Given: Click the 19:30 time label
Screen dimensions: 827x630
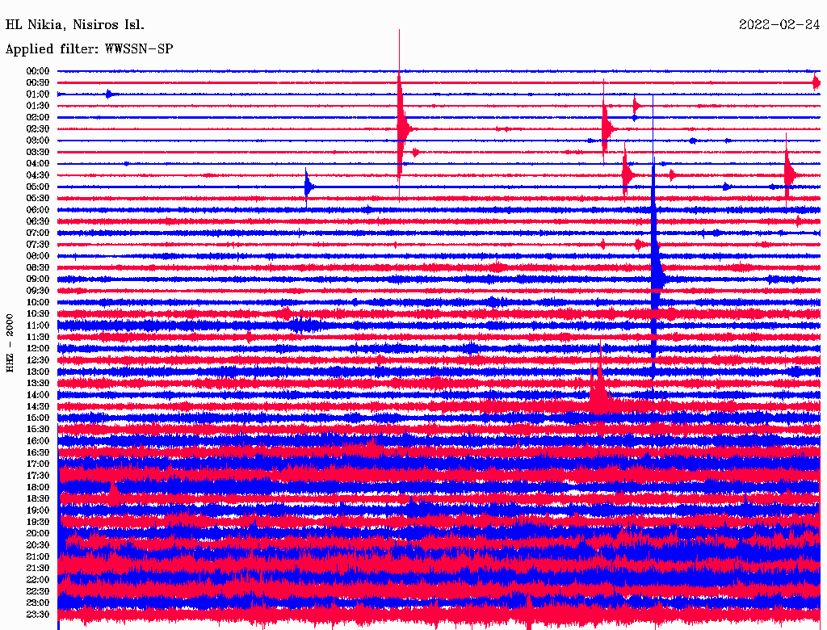Looking at the screenshot, I should (38, 523).
